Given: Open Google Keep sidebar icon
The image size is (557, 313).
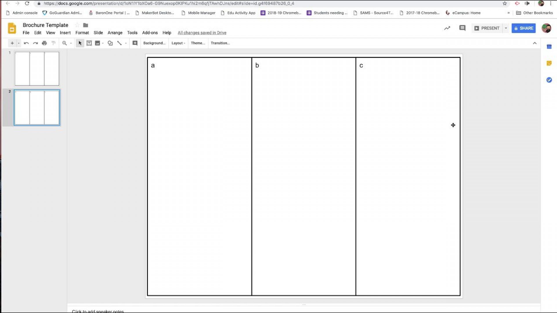Looking at the screenshot, I should (x=549, y=63).
